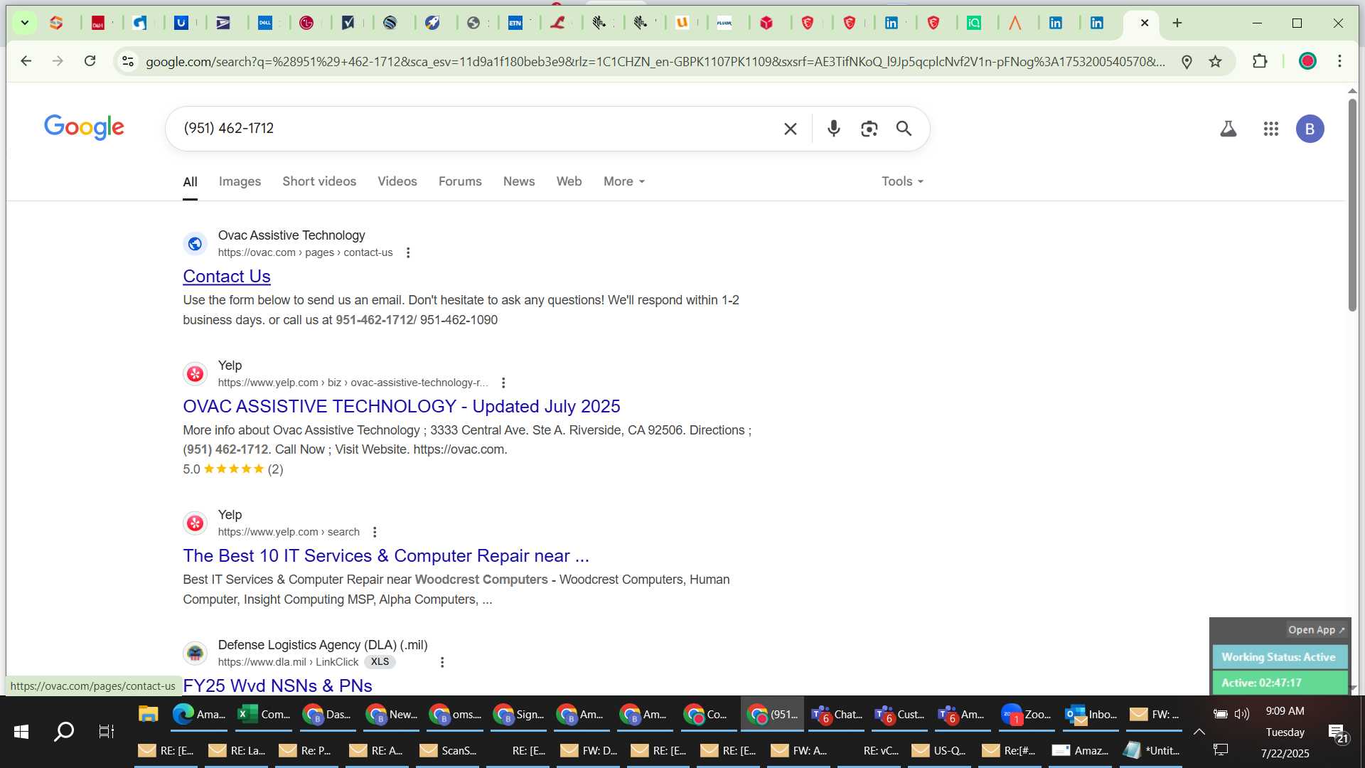Viewport: 1365px width, 768px height.
Task: Reload the current page
Action: [90, 61]
